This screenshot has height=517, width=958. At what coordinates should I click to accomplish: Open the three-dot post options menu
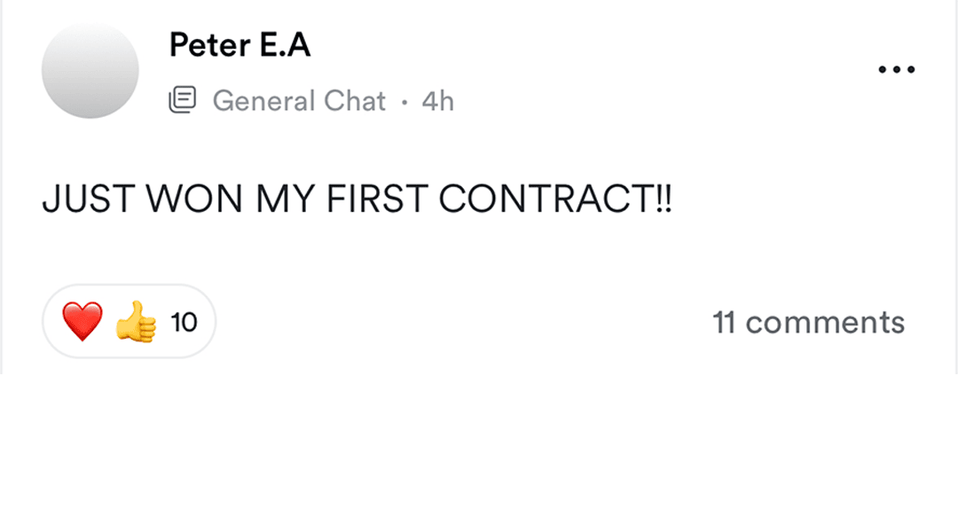click(896, 70)
